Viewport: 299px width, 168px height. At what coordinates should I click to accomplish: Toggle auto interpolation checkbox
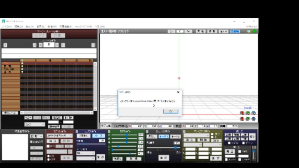pyautogui.click(x=31, y=142)
